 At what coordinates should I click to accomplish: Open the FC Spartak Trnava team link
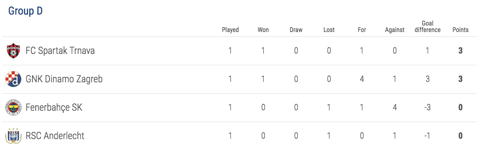(60, 51)
